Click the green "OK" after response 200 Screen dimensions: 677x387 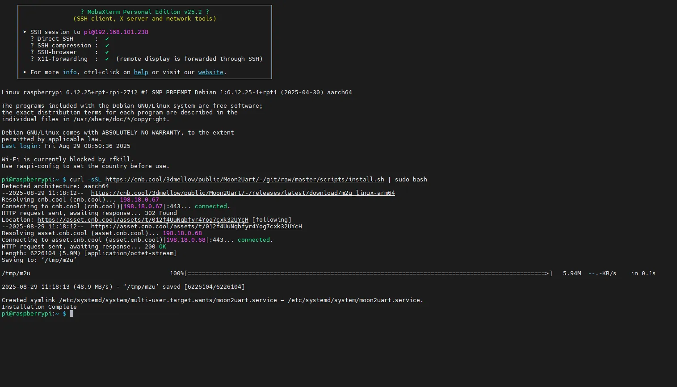coord(162,247)
